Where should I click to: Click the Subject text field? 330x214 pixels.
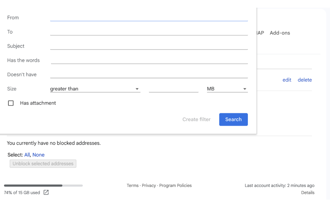point(149,46)
